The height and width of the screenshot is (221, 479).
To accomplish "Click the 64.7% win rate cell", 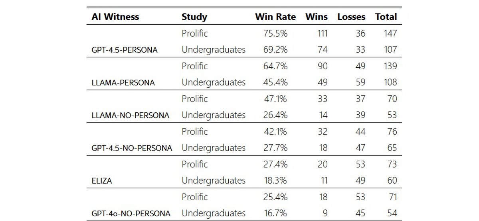I will (x=276, y=66).
